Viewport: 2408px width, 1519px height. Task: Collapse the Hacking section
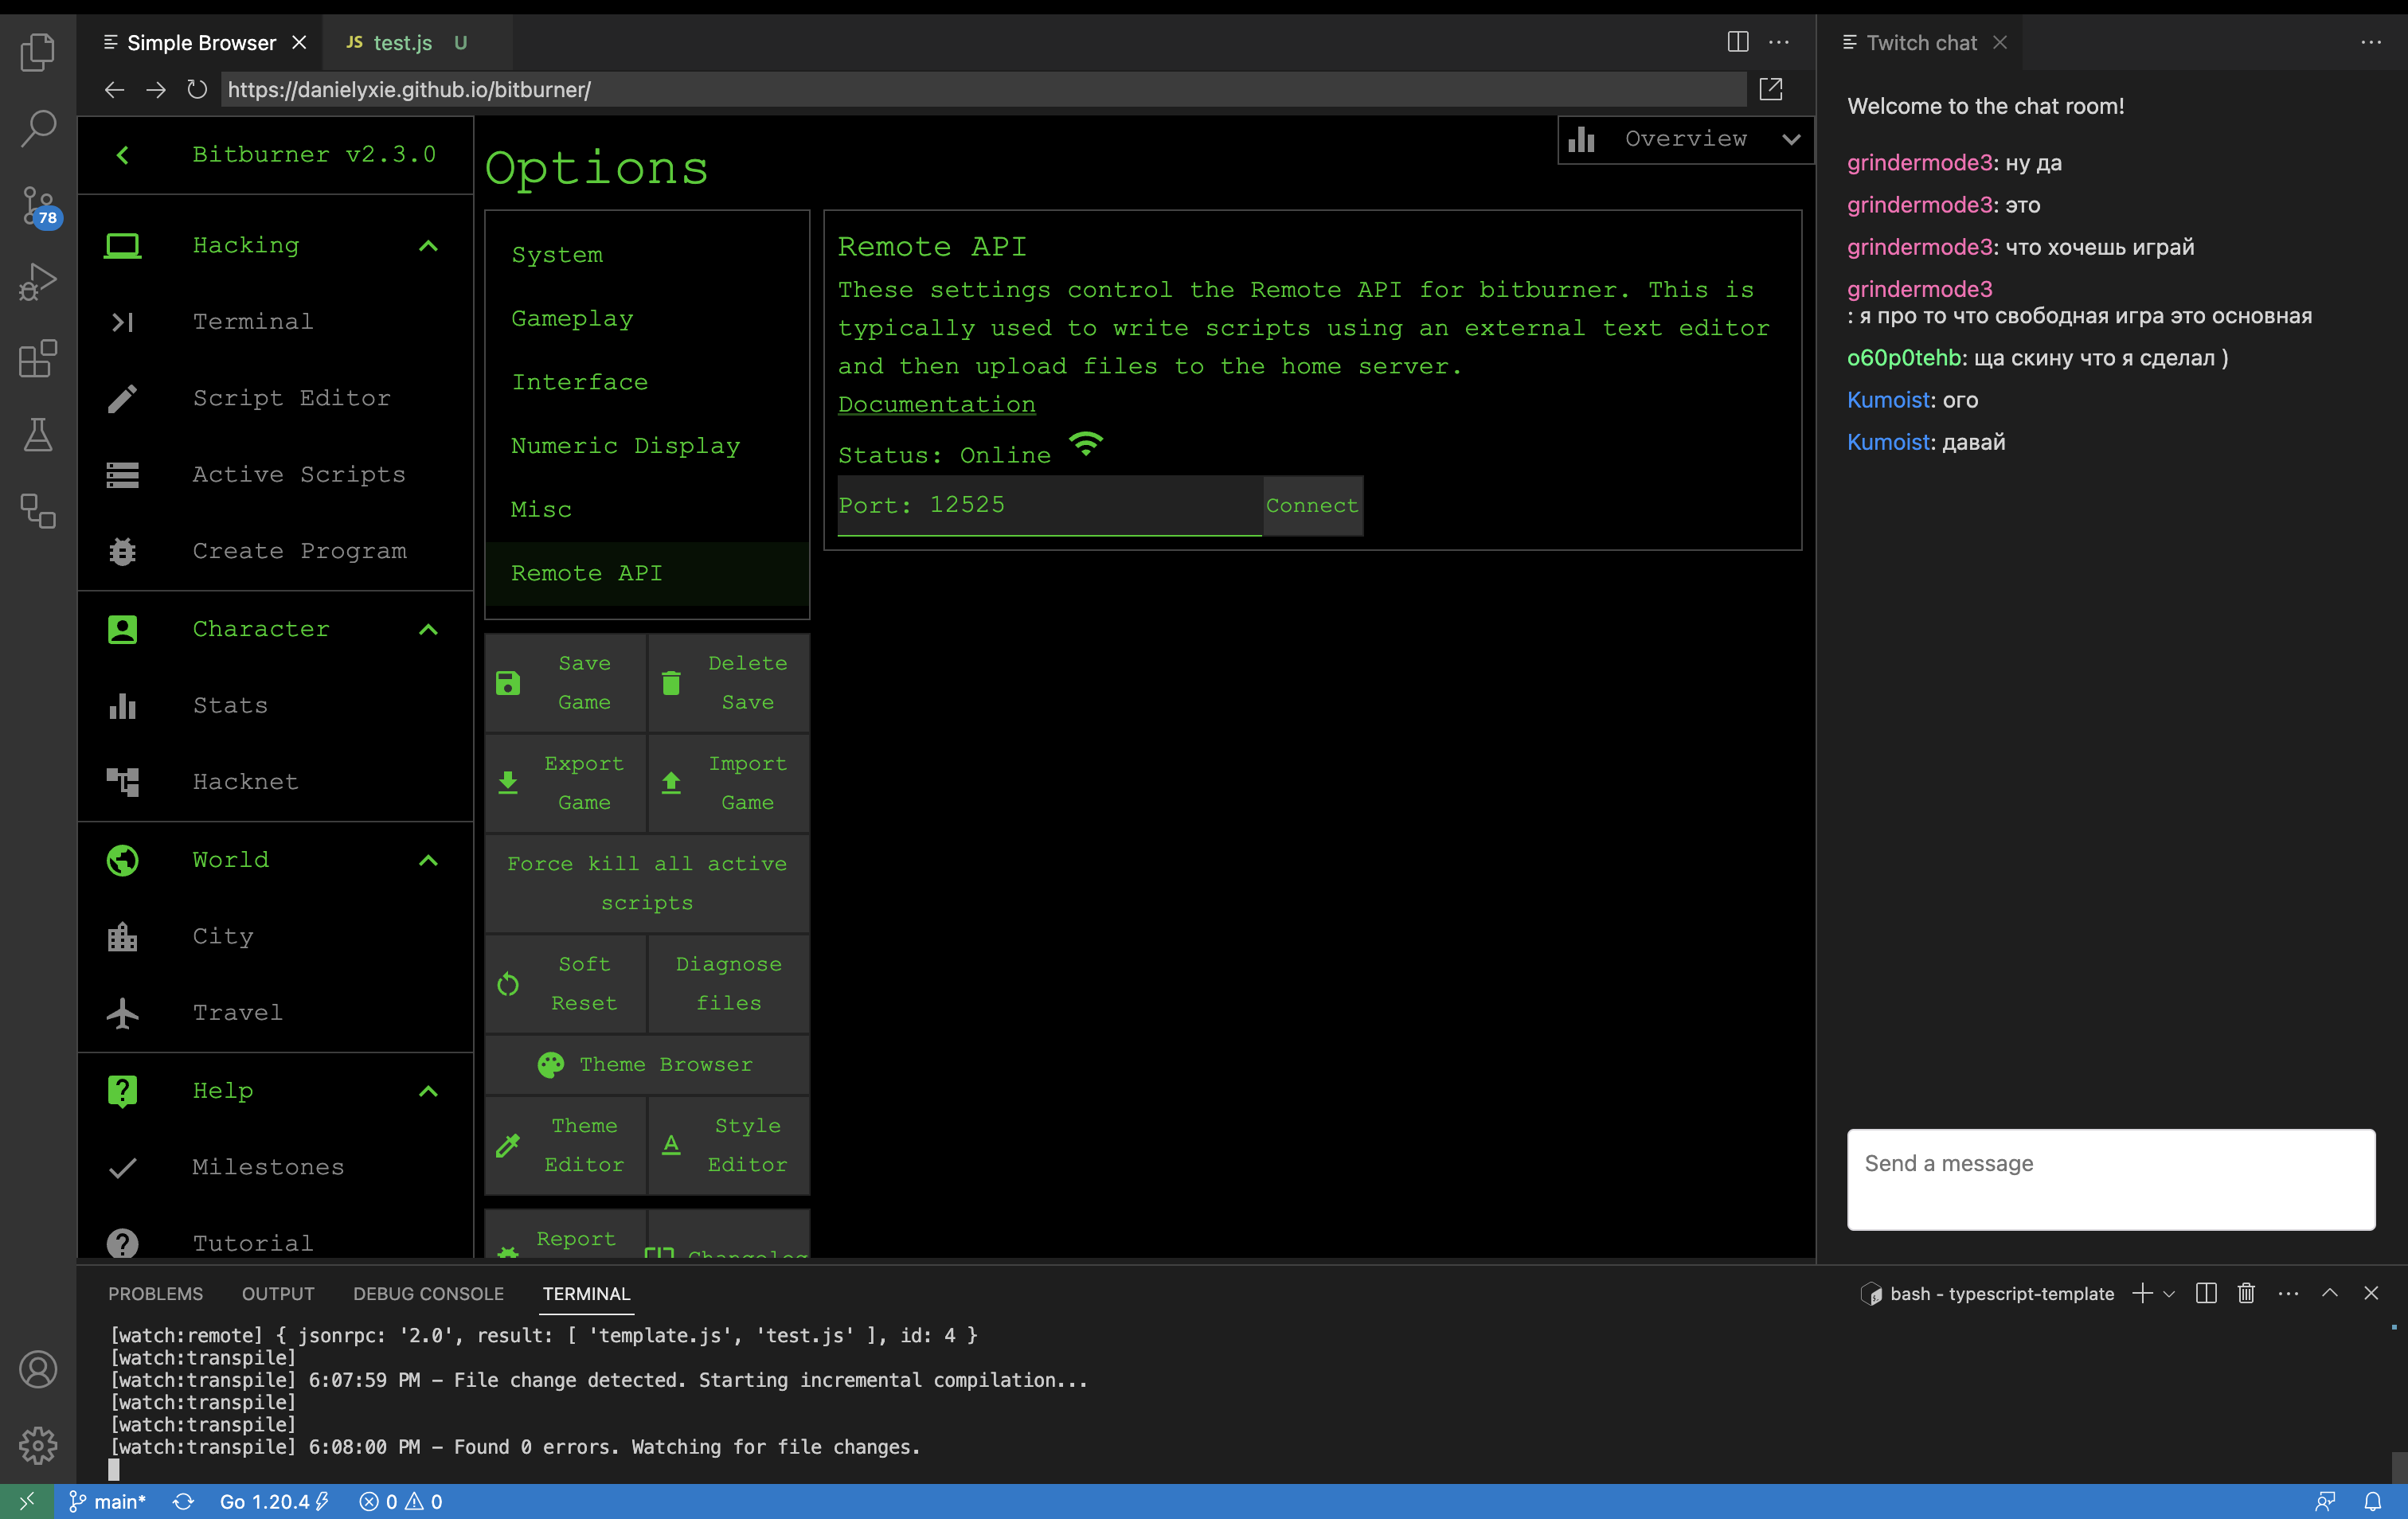[x=428, y=246]
